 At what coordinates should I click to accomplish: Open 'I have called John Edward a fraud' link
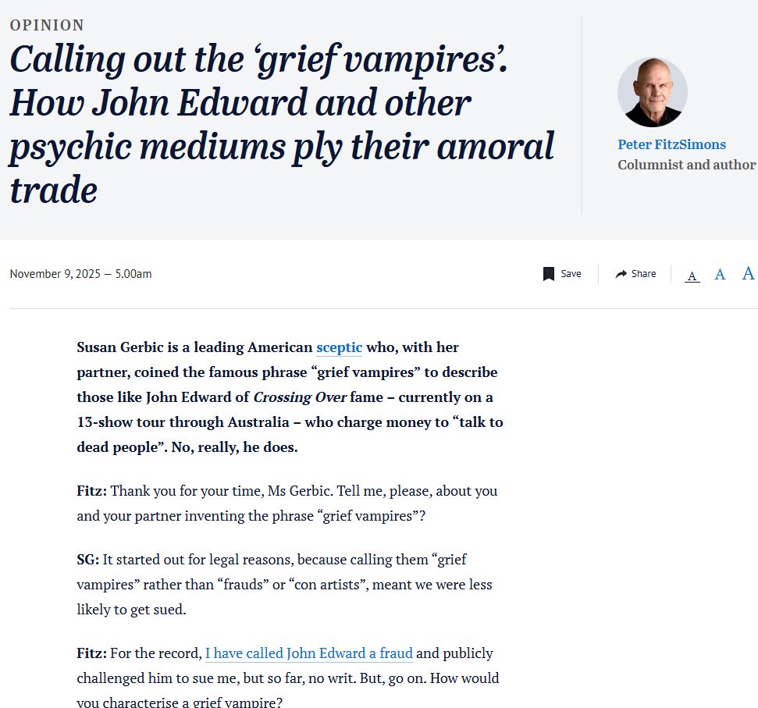pos(309,653)
